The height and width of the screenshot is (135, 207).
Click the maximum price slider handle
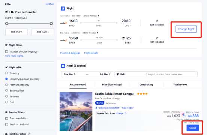coord(51,24)
